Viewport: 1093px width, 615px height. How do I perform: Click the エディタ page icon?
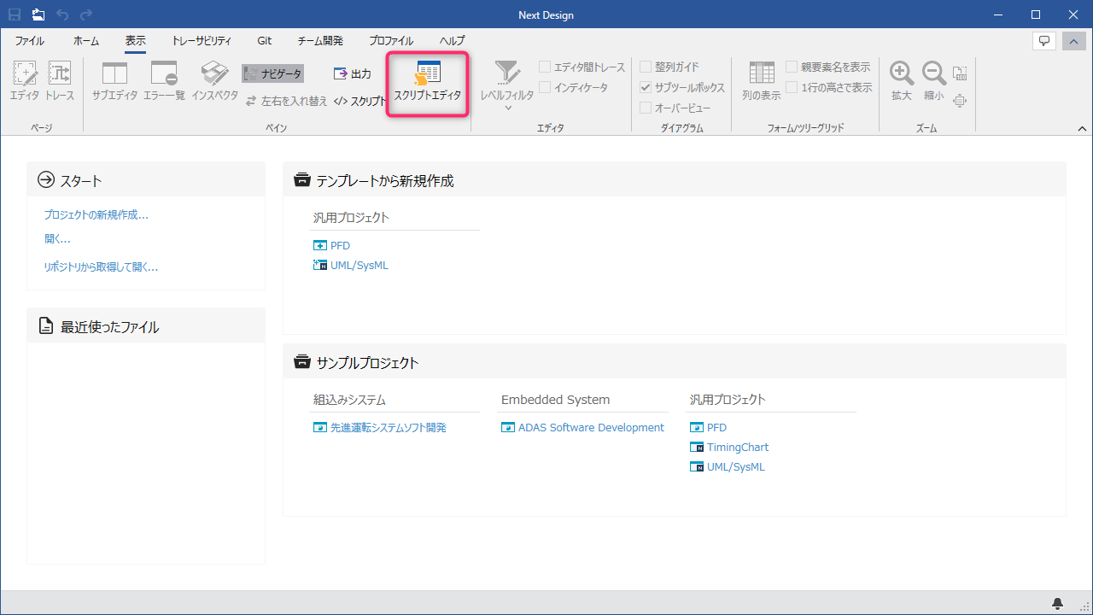coord(25,83)
